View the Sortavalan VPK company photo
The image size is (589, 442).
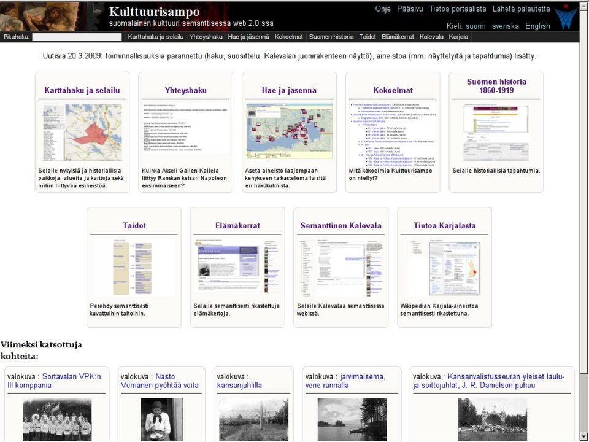tap(57, 419)
